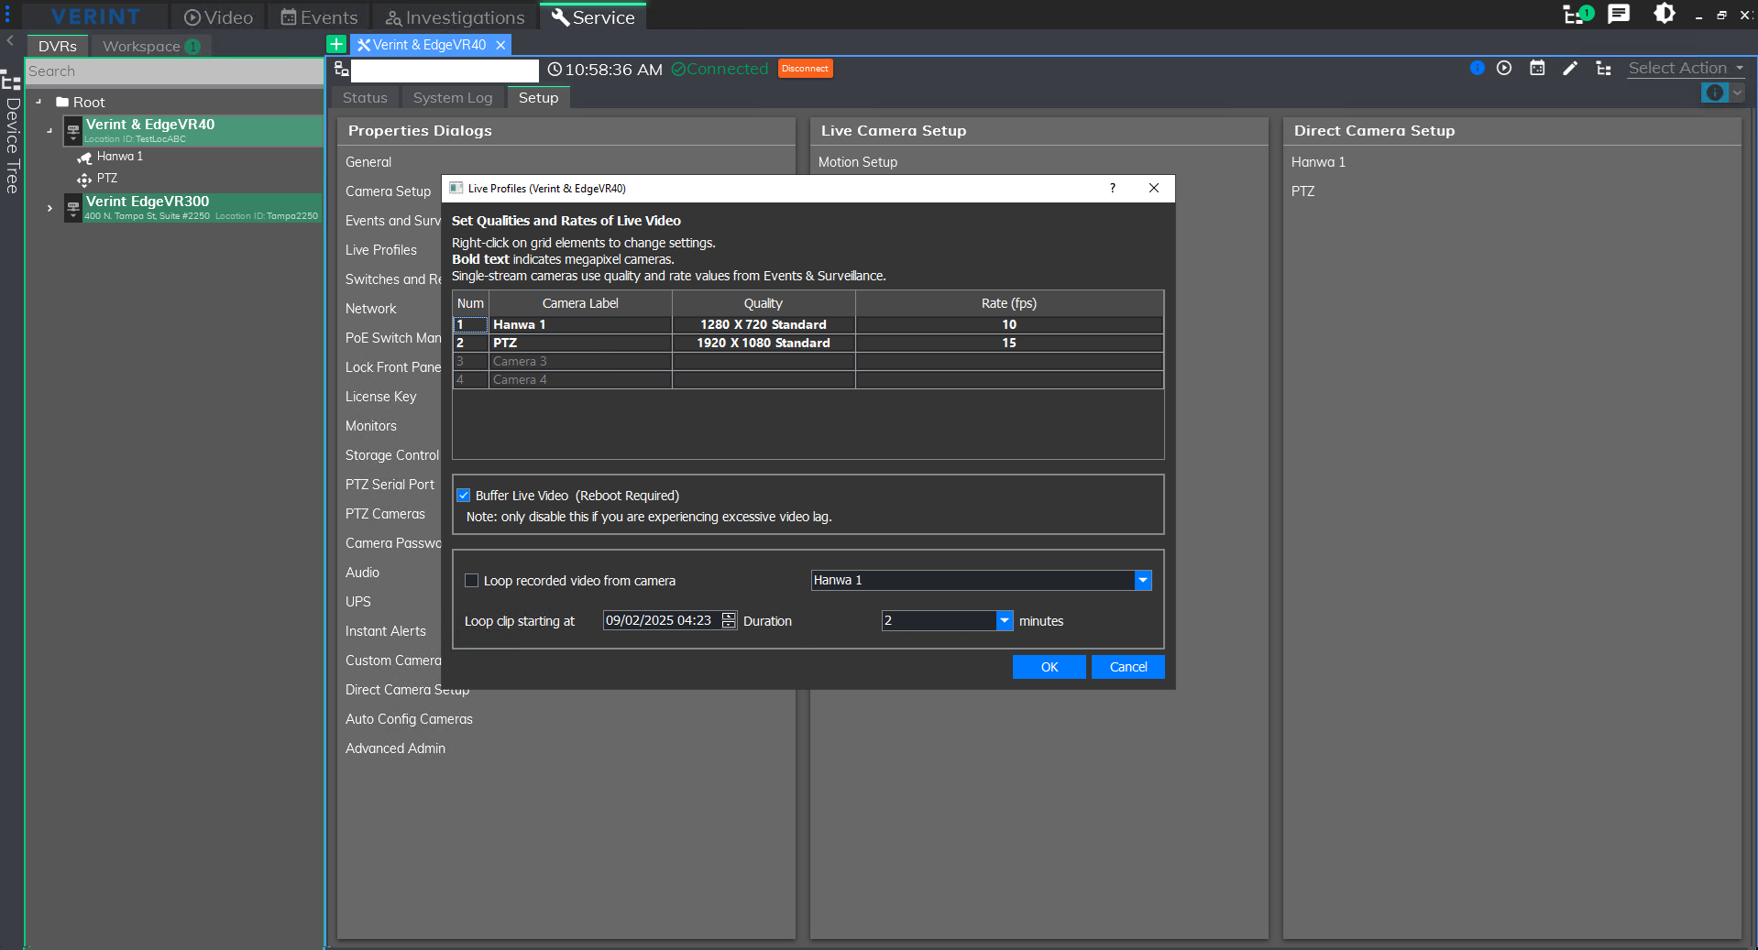Image resolution: width=1758 pixels, height=950 pixels.
Task: Click the blue info icon in toolbar
Action: pos(1477,68)
